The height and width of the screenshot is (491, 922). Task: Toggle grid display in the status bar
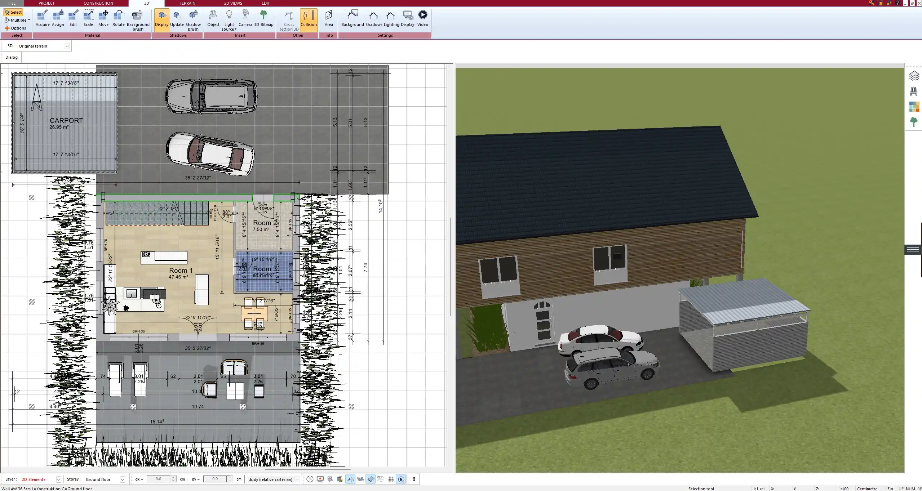[391, 479]
